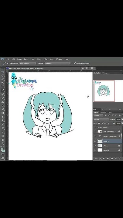Select the Zoom tool
This screenshot has height=218, width=123.
point(3,144)
